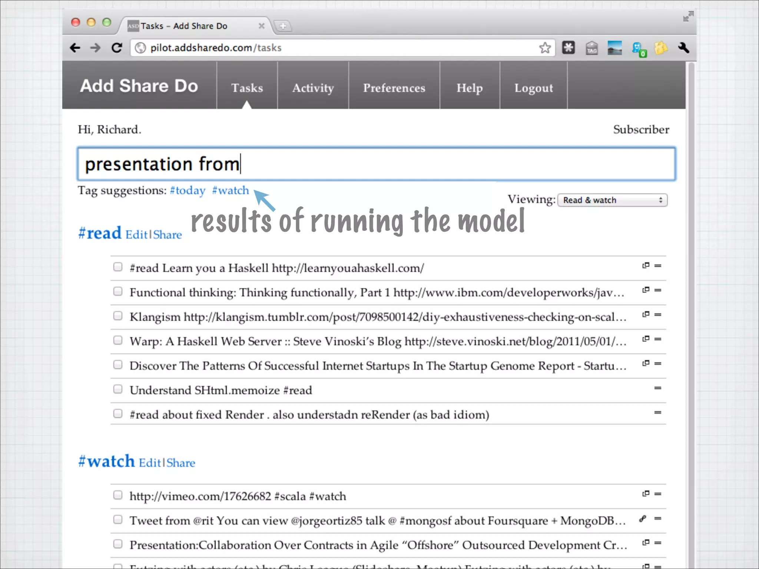The width and height of the screenshot is (759, 569).
Task: Click the link icon on the Tweet from @rit task
Action: click(x=643, y=519)
